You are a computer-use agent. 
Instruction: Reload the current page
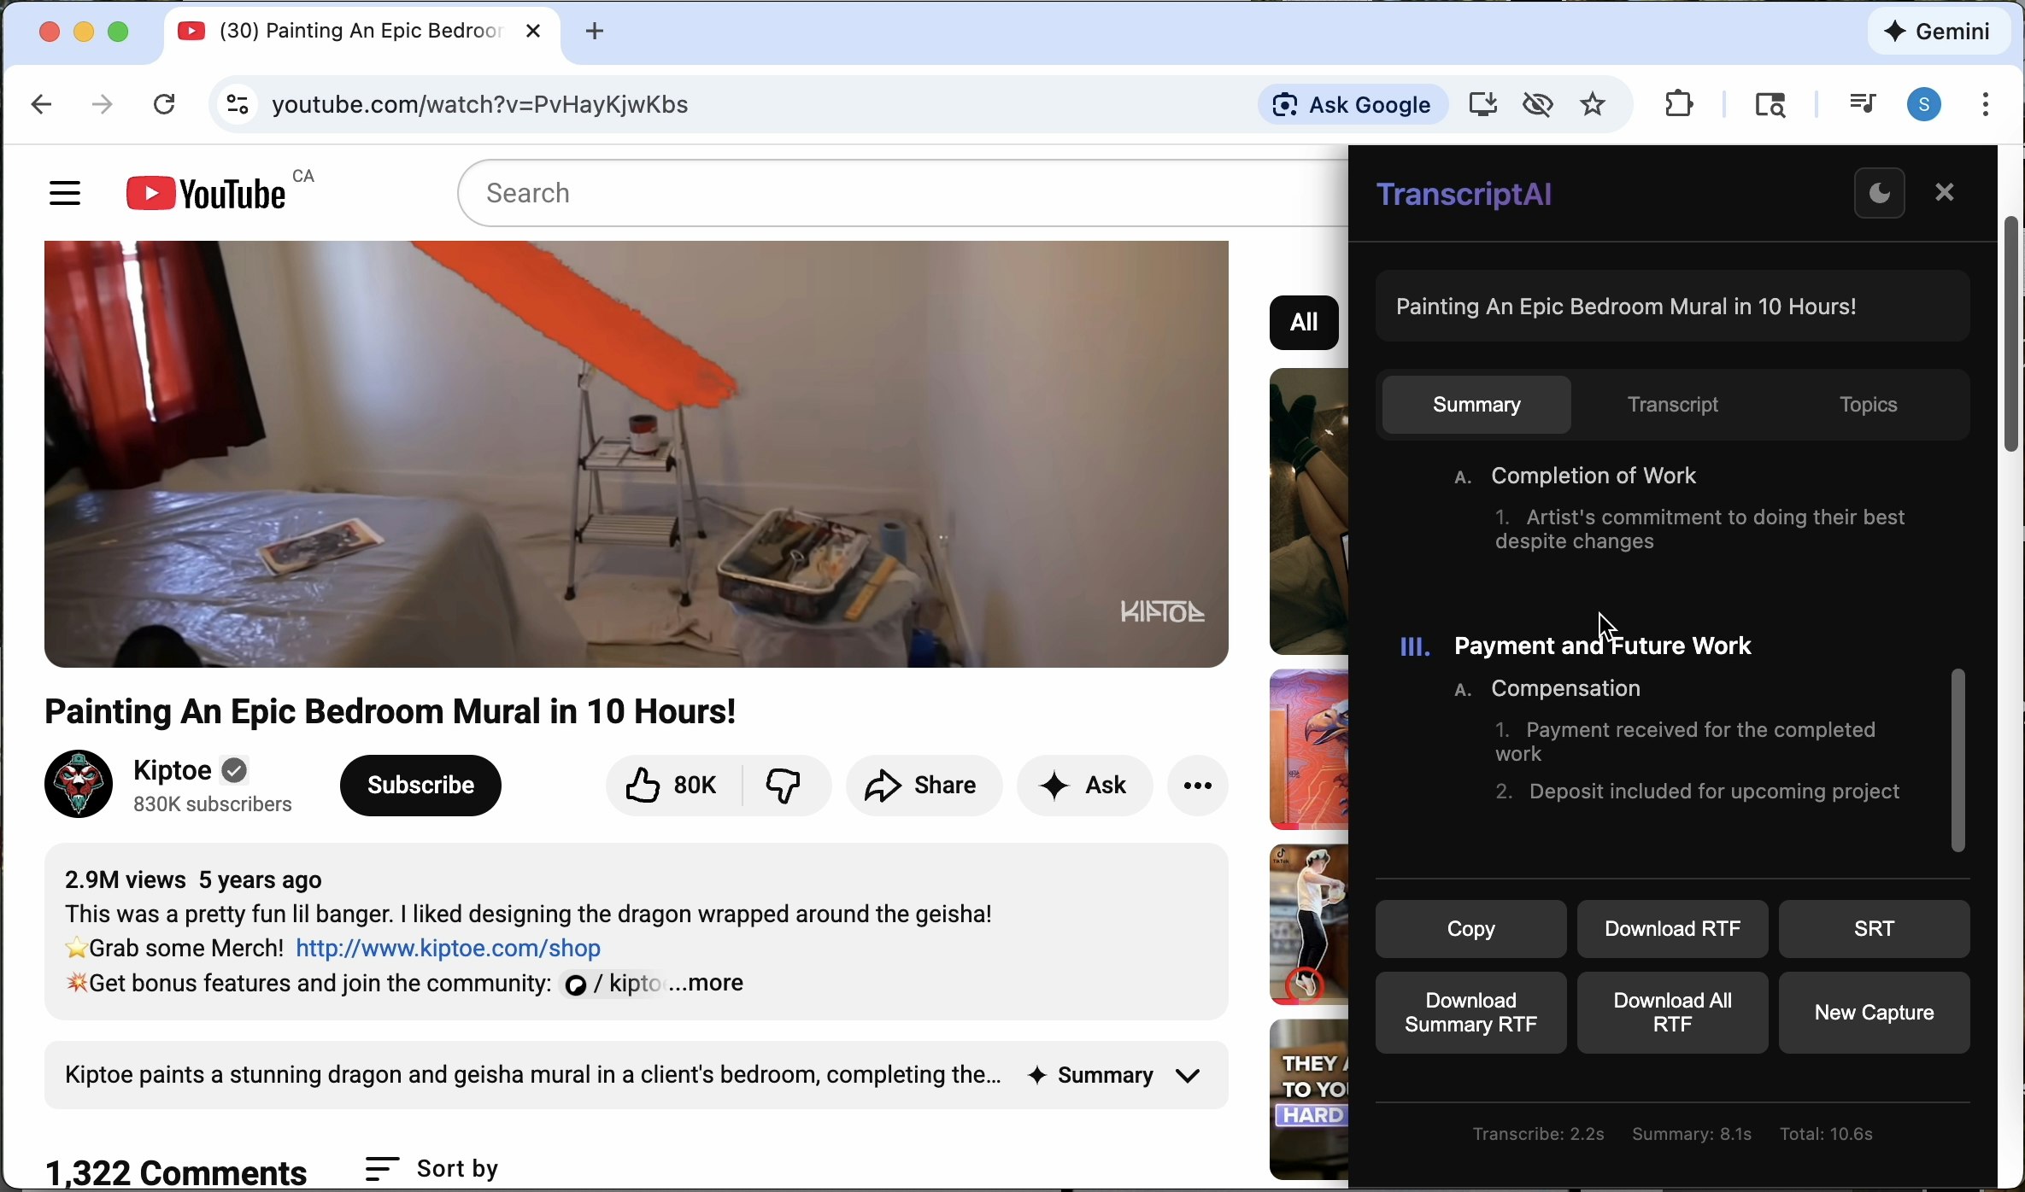click(164, 103)
